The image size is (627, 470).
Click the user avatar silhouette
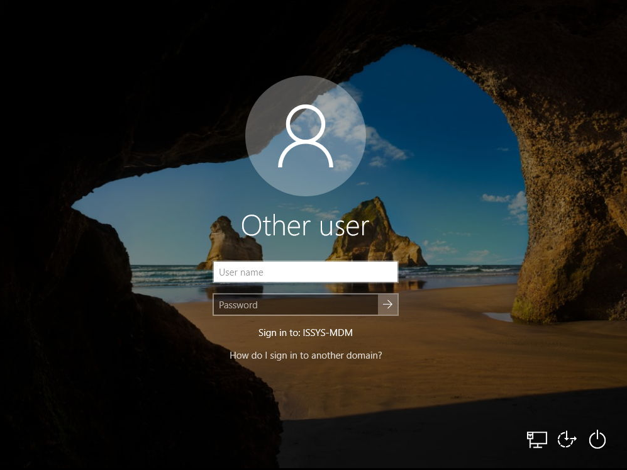306,136
